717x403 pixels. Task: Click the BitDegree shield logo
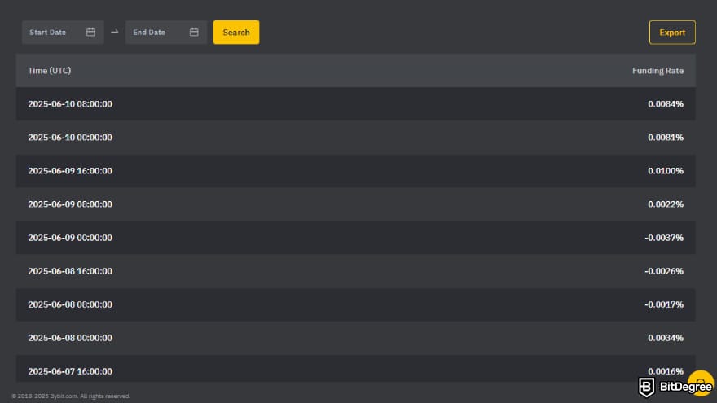tap(646, 388)
